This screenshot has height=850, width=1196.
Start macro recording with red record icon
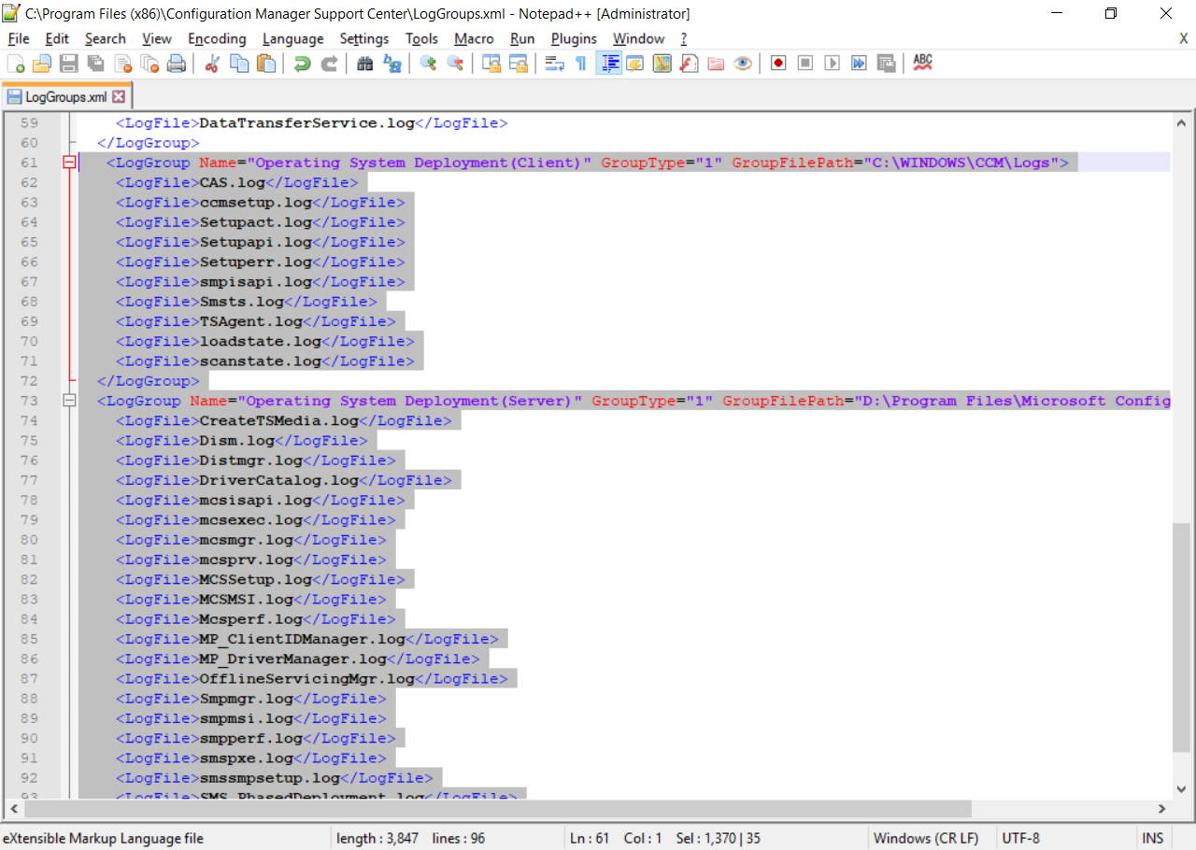[x=777, y=63]
